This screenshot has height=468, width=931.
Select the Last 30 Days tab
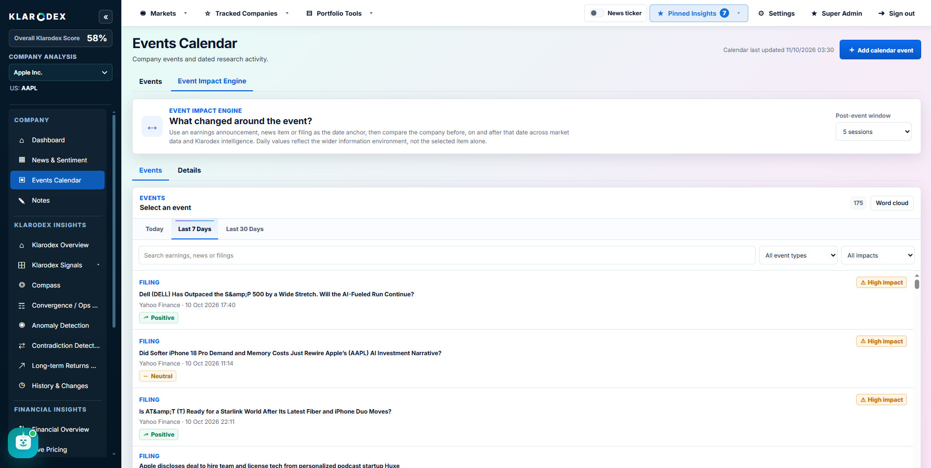pyautogui.click(x=245, y=229)
